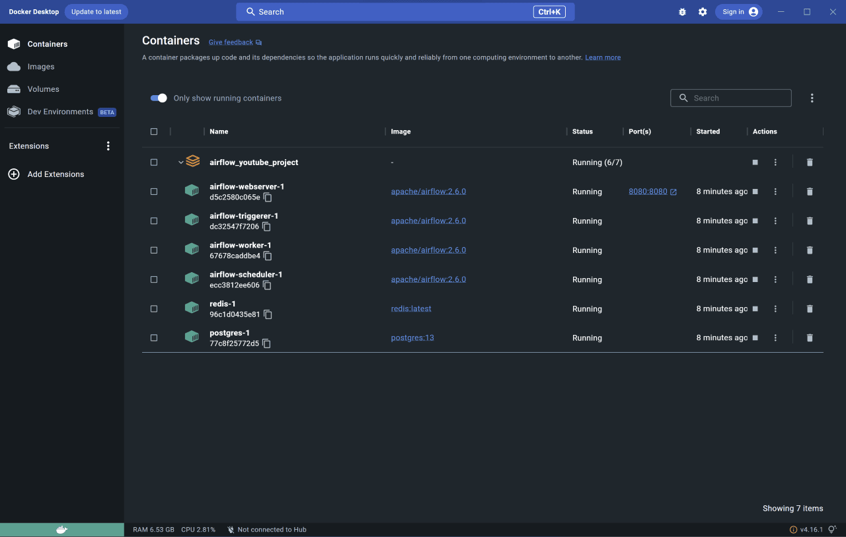
Task: Open more actions for airflow-triggerer-1
Action: 775,221
